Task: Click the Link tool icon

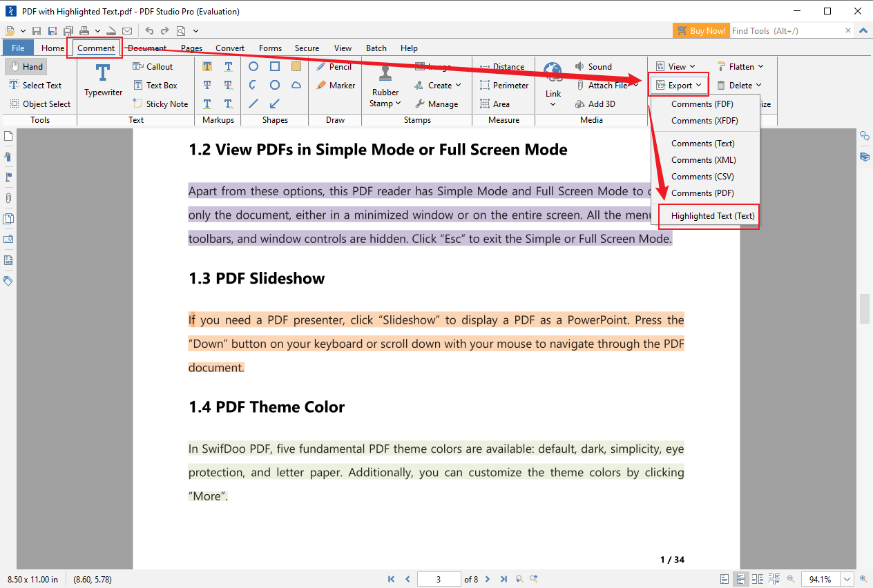Action: [553, 75]
